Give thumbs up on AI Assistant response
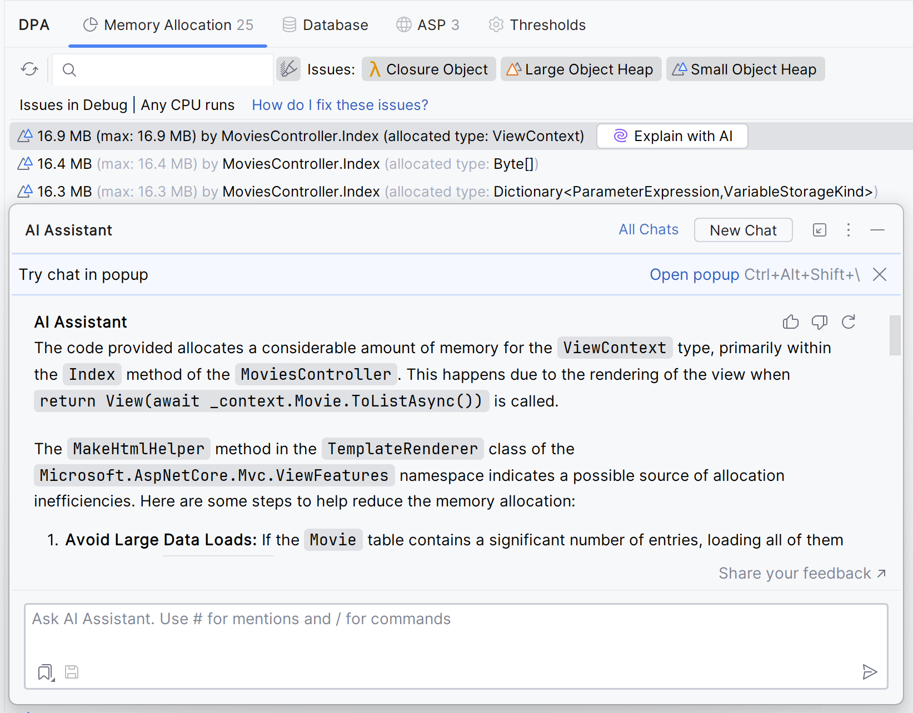Image resolution: width=913 pixels, height=713 pixels. click(791, 322)
